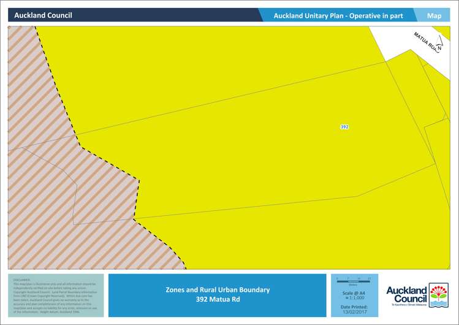Click the Matua Road street label

coord(425,40)
